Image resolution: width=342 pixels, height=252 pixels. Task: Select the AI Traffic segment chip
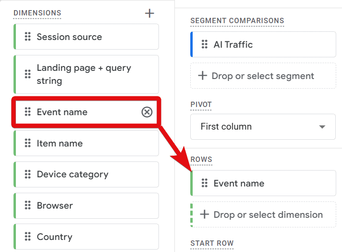point(263,44)
